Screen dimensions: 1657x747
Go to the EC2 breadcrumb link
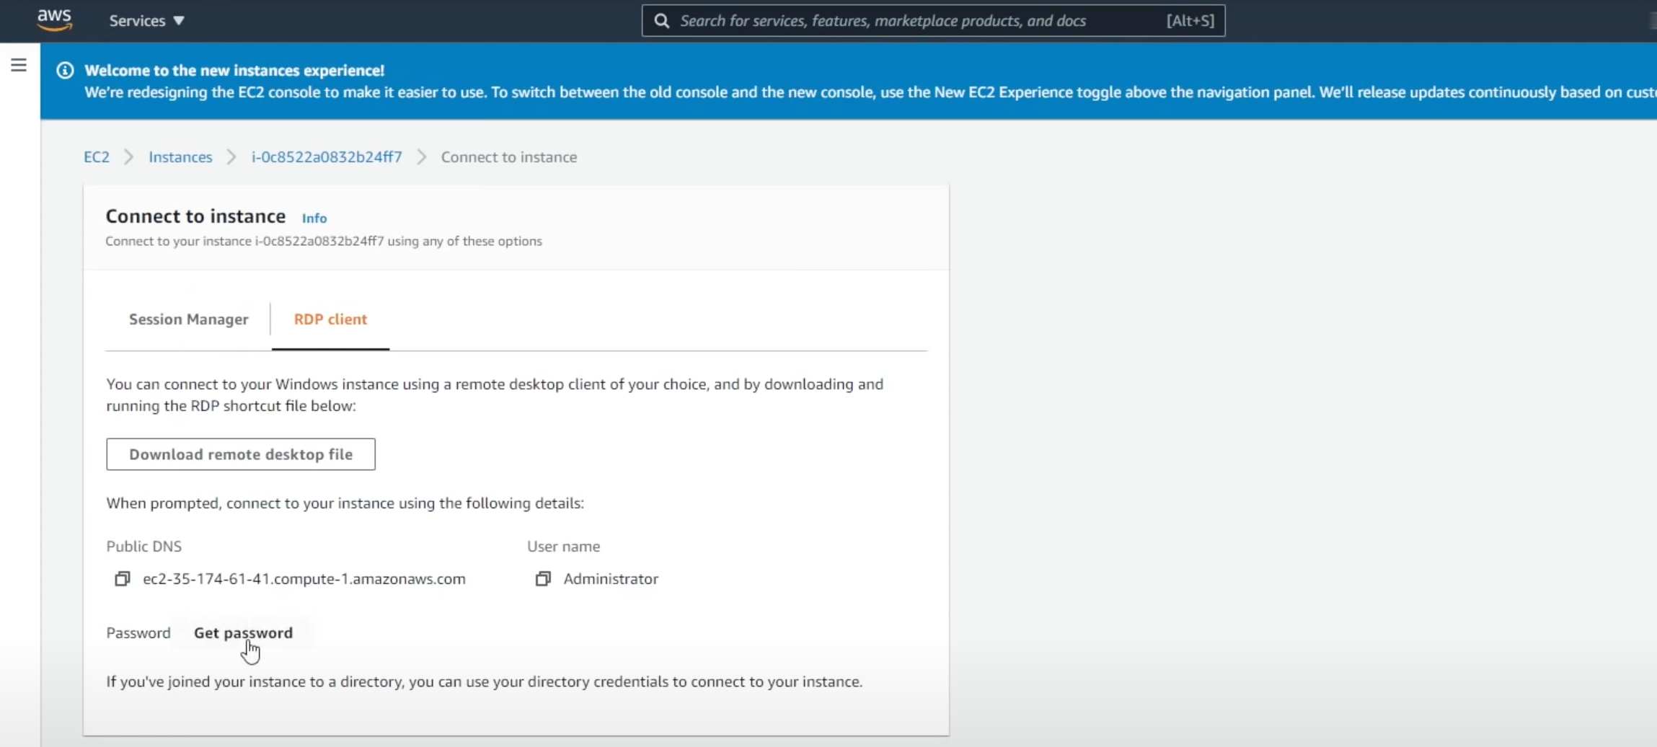(97, 157)
